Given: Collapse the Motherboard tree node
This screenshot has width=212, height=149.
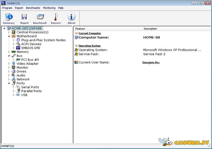Looking at the screenshot, I should coord(9,36).
